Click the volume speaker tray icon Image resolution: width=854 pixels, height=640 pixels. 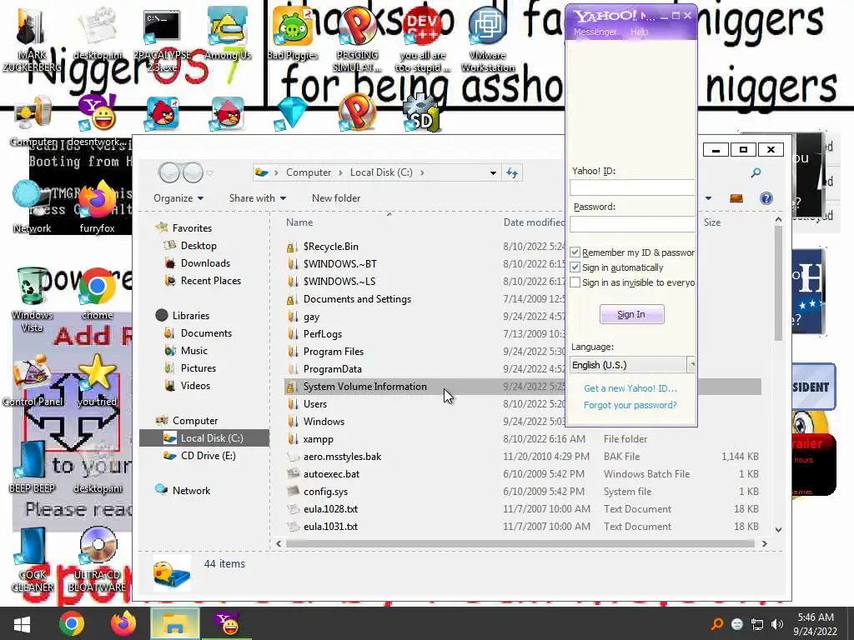[x=777, y=624]
